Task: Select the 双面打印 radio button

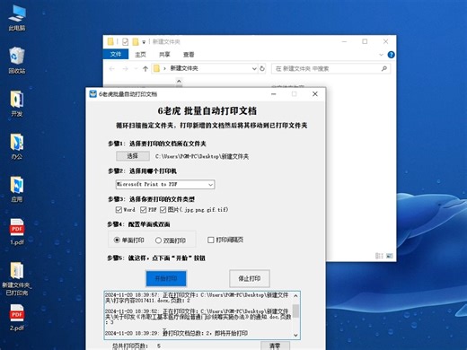Action: [x=158, y=241]
